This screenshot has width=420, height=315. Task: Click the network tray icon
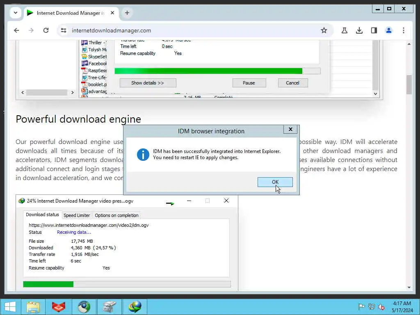372,307
